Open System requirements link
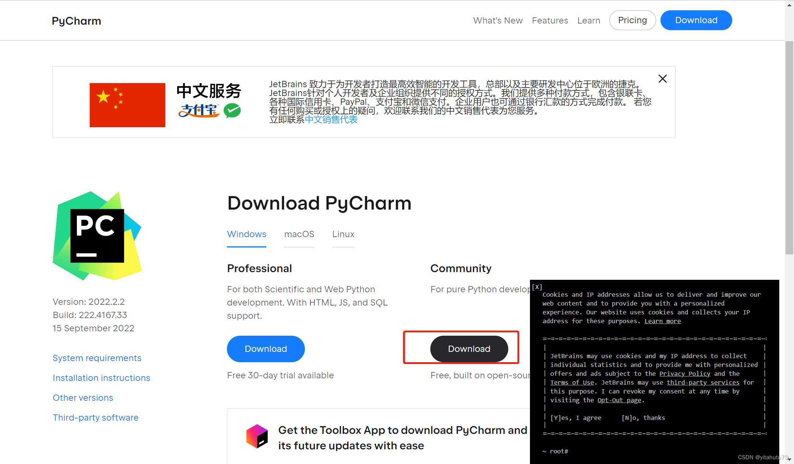The width and height of the screenshot is (794, 464). tap(97, 358)
